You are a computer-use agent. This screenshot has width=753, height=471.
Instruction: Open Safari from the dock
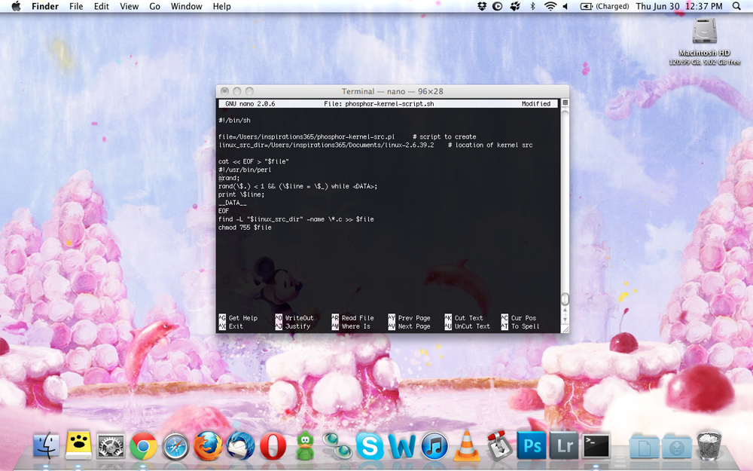point(175,446)
